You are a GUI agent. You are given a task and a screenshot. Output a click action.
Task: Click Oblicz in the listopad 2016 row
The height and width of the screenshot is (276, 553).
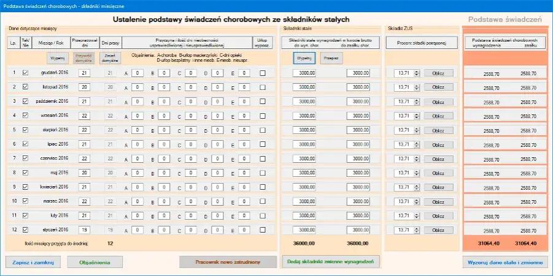[x=438, y=87]
